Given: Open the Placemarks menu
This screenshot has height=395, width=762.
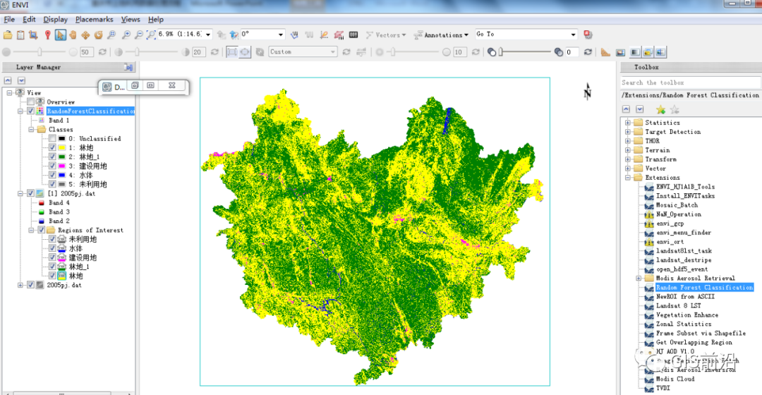Looking at the screenshot, I should (x=95, y=20).
